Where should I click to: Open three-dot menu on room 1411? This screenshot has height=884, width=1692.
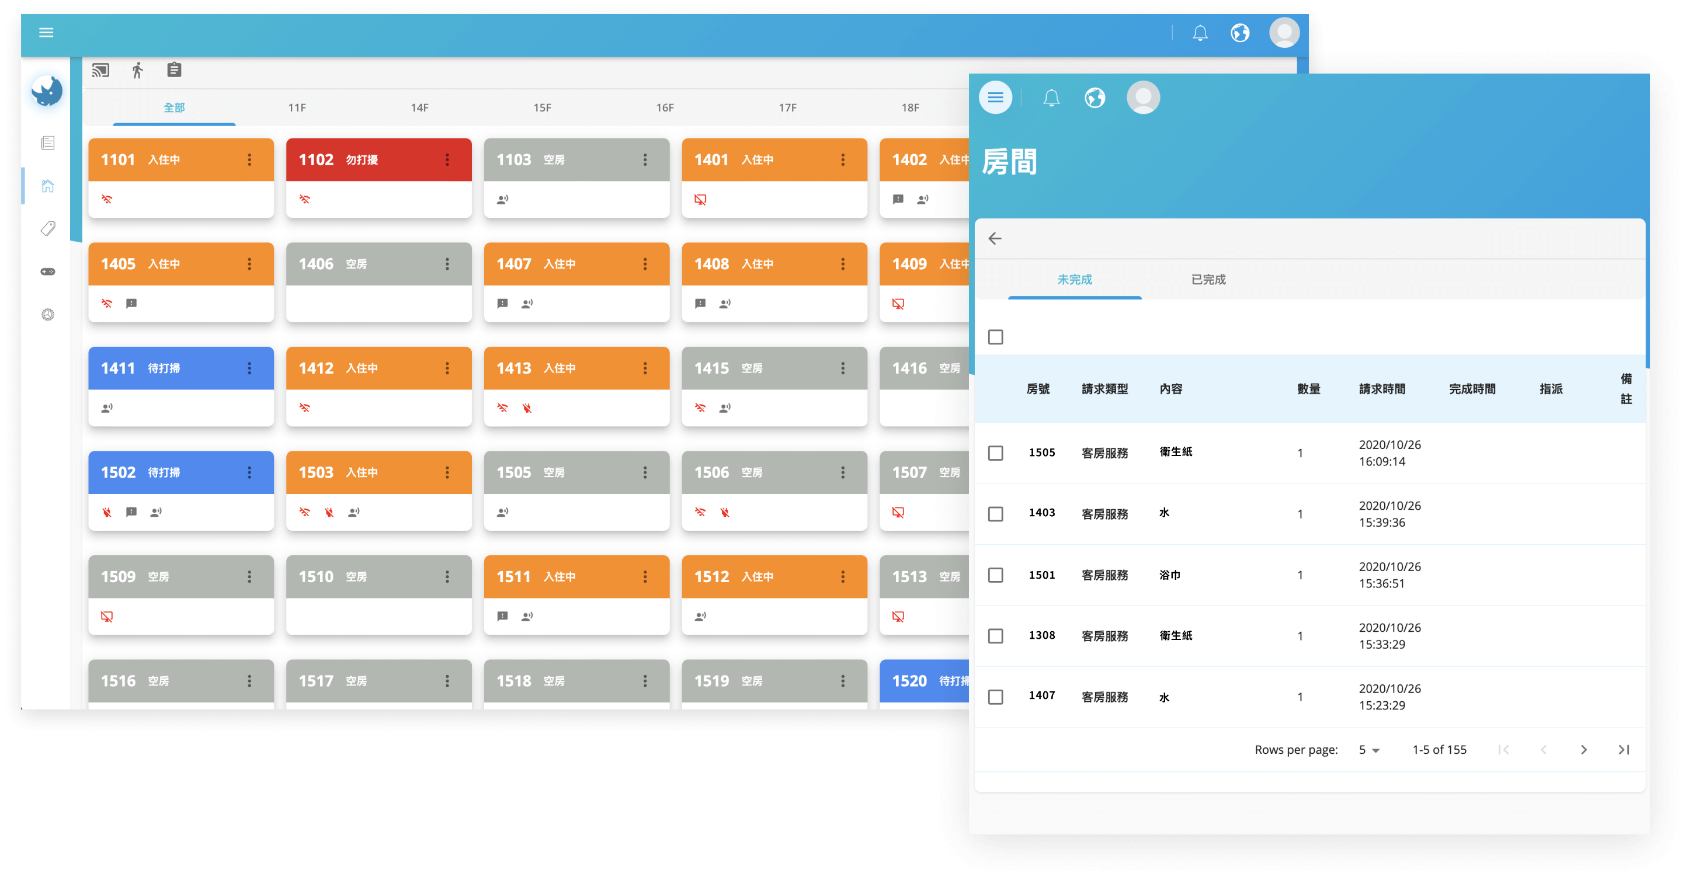249,368
